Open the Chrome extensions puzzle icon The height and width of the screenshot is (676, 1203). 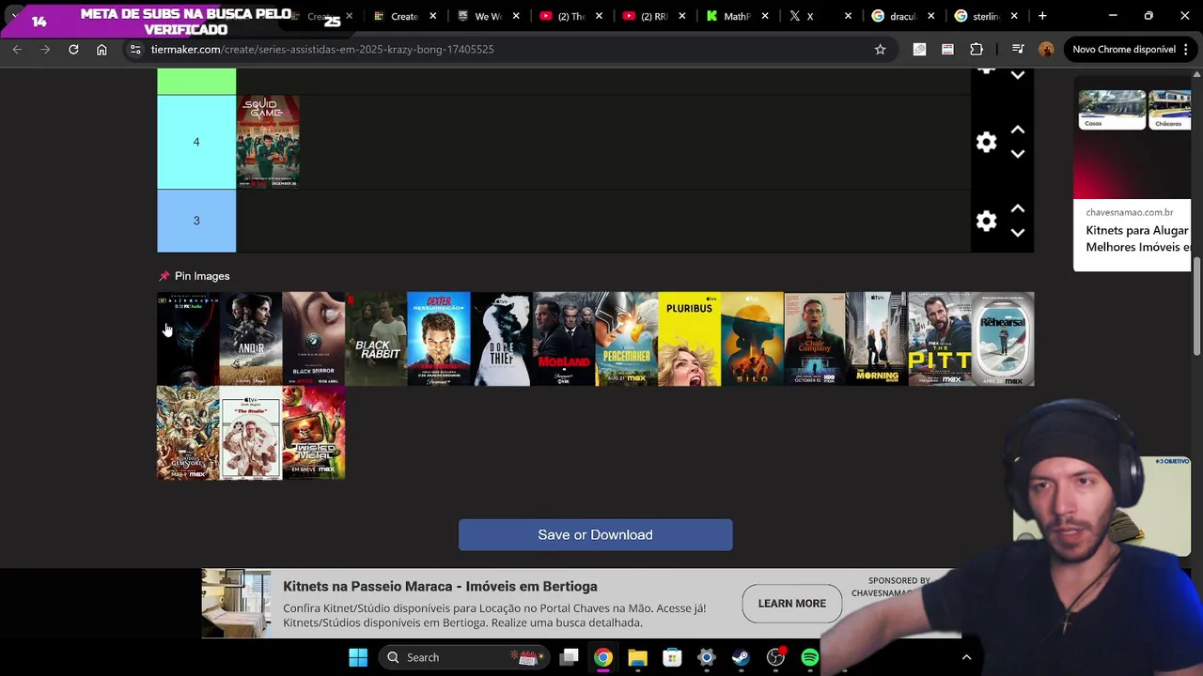tap(976, 49)
